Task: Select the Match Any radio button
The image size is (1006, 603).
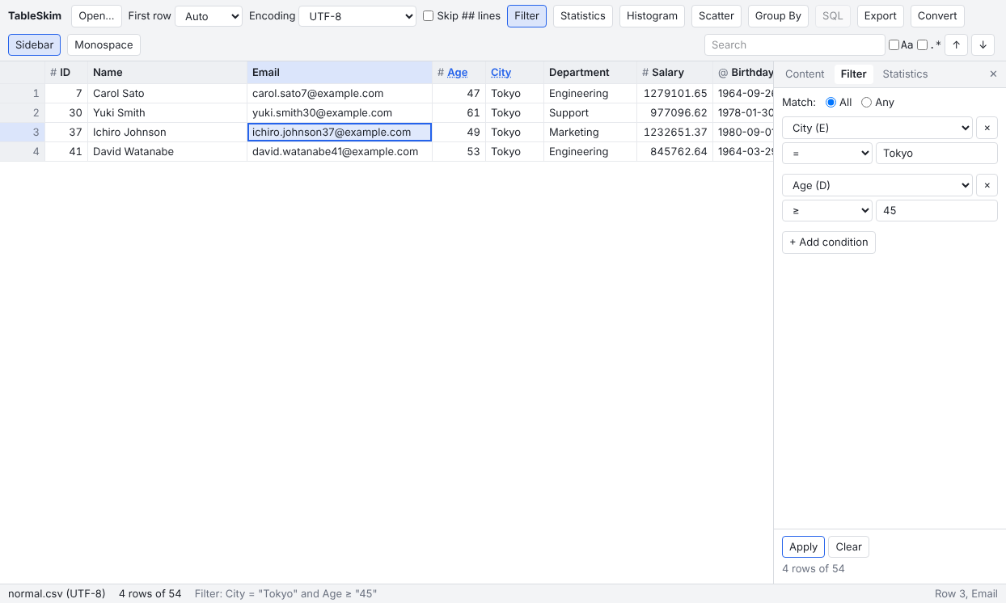Action: pos(866,103)
